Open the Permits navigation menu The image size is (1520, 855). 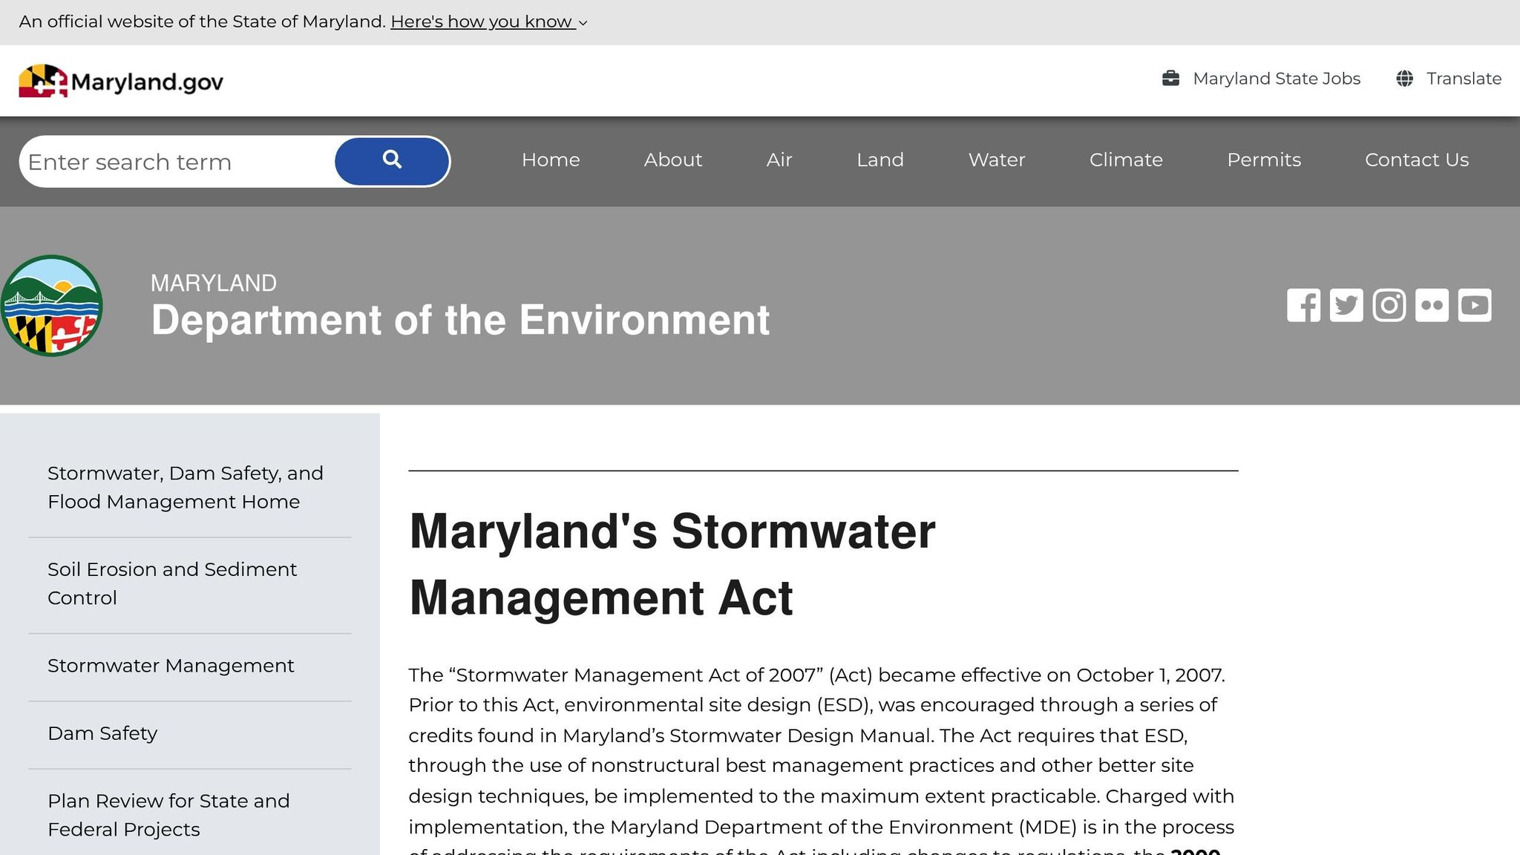tap(1263, 160)
